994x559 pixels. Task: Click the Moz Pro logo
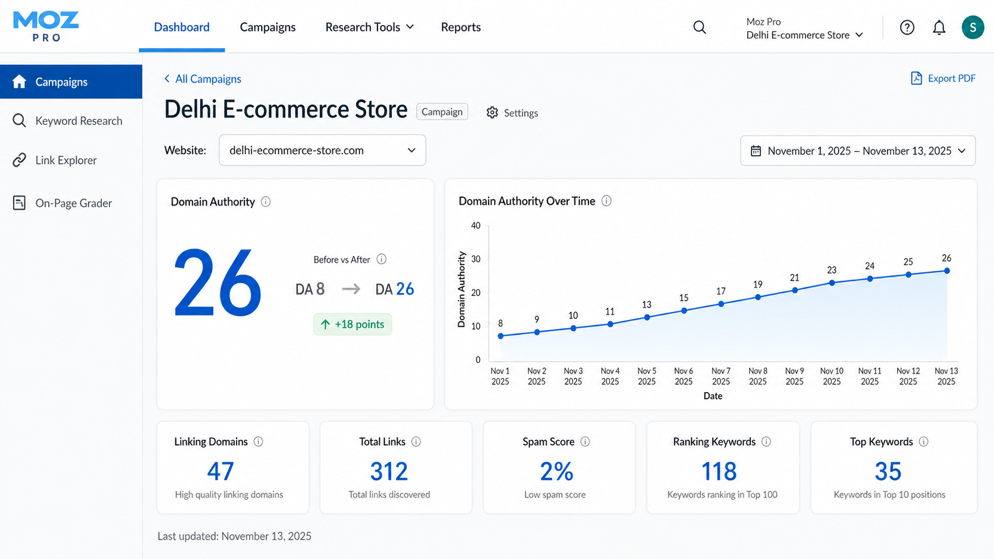(x=46, y=27)
